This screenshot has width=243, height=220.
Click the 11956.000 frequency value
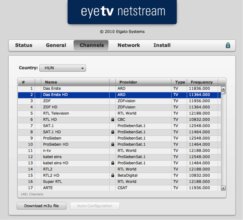(x=199, y=101)
